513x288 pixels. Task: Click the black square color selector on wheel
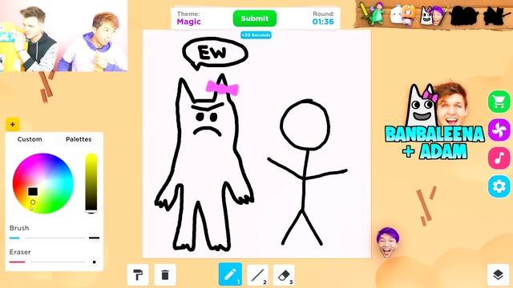32,191
